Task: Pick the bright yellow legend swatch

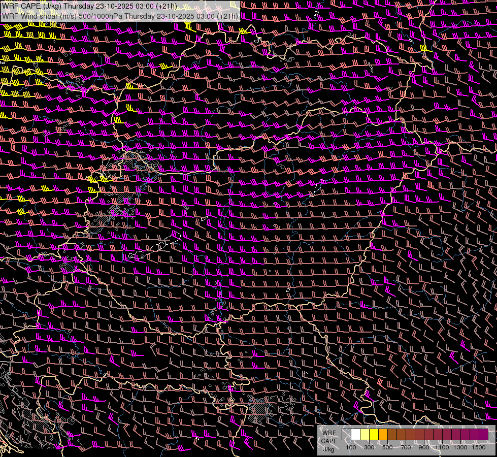Action: point(374,434)
